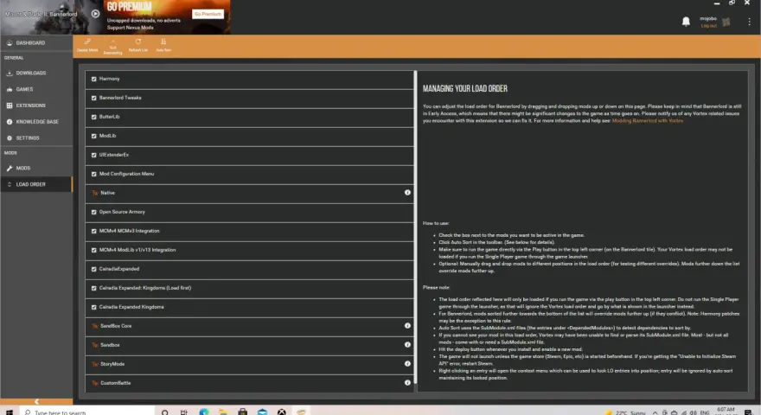
Task: Click the info icon on Native row
Action: (x=407, y=193)
